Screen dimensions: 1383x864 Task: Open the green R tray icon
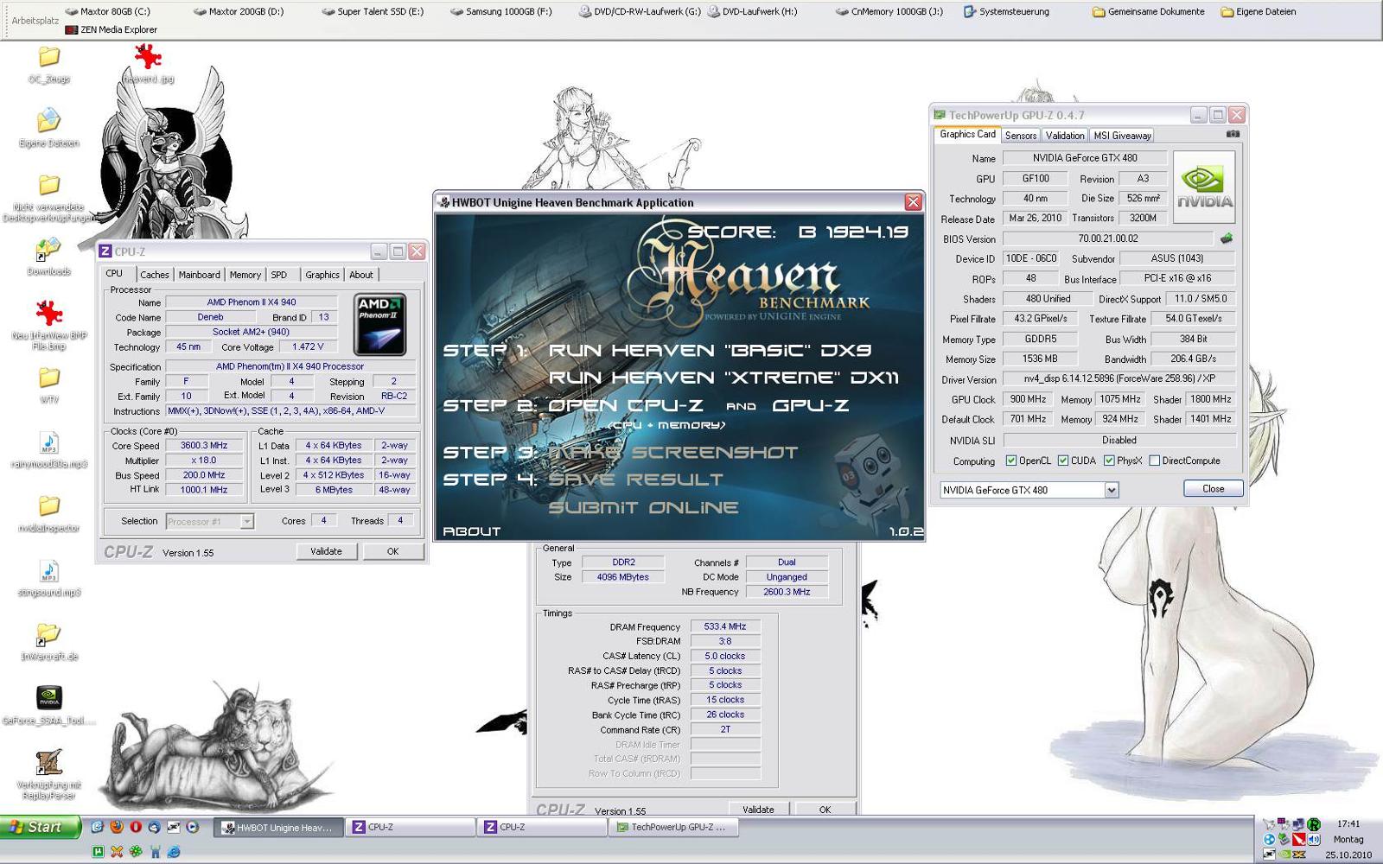point(1314,824)
